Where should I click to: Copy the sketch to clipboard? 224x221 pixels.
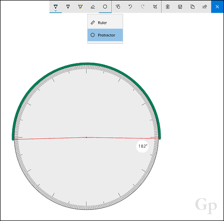pyautogui.click(x=193, y=7)
